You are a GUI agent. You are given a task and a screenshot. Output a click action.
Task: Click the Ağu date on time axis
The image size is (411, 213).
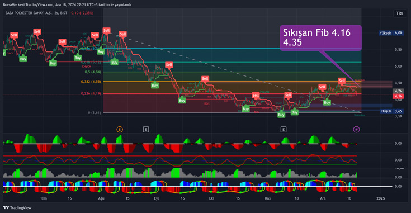101,198
